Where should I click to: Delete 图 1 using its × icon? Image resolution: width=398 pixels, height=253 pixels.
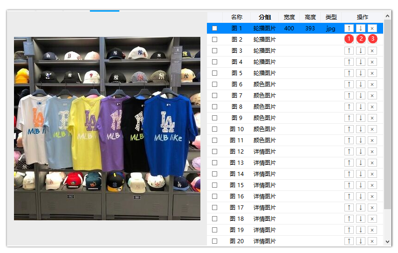(x=372, y=28)
